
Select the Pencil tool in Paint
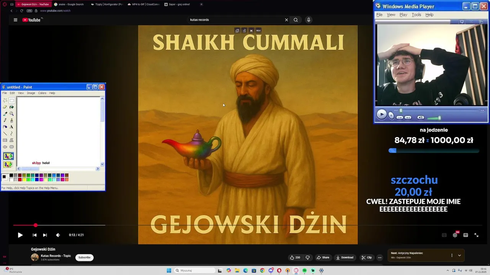(x=5, y=120)
